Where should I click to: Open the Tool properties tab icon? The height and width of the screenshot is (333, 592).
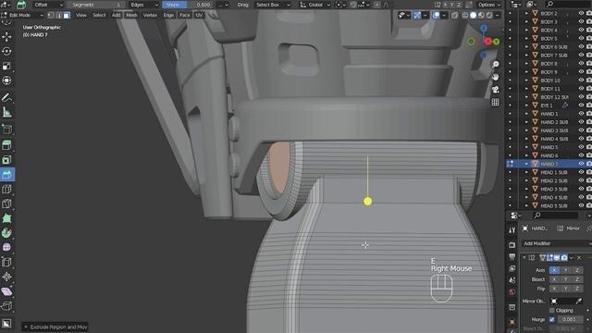click(512, 230)
